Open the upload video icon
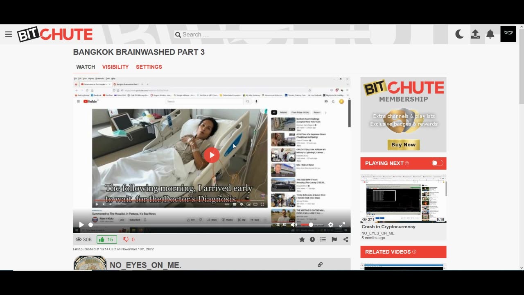Viewport: 524px width, 295px height. tap(475, 34)
